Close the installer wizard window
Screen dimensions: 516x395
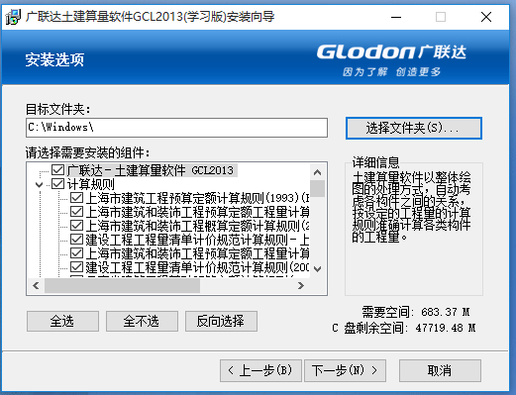[x=486, y=17]
